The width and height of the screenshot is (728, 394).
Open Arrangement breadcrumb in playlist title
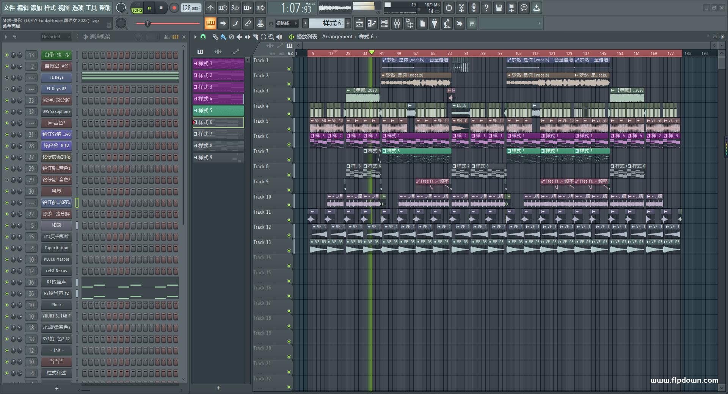click(x=337, y=37)
